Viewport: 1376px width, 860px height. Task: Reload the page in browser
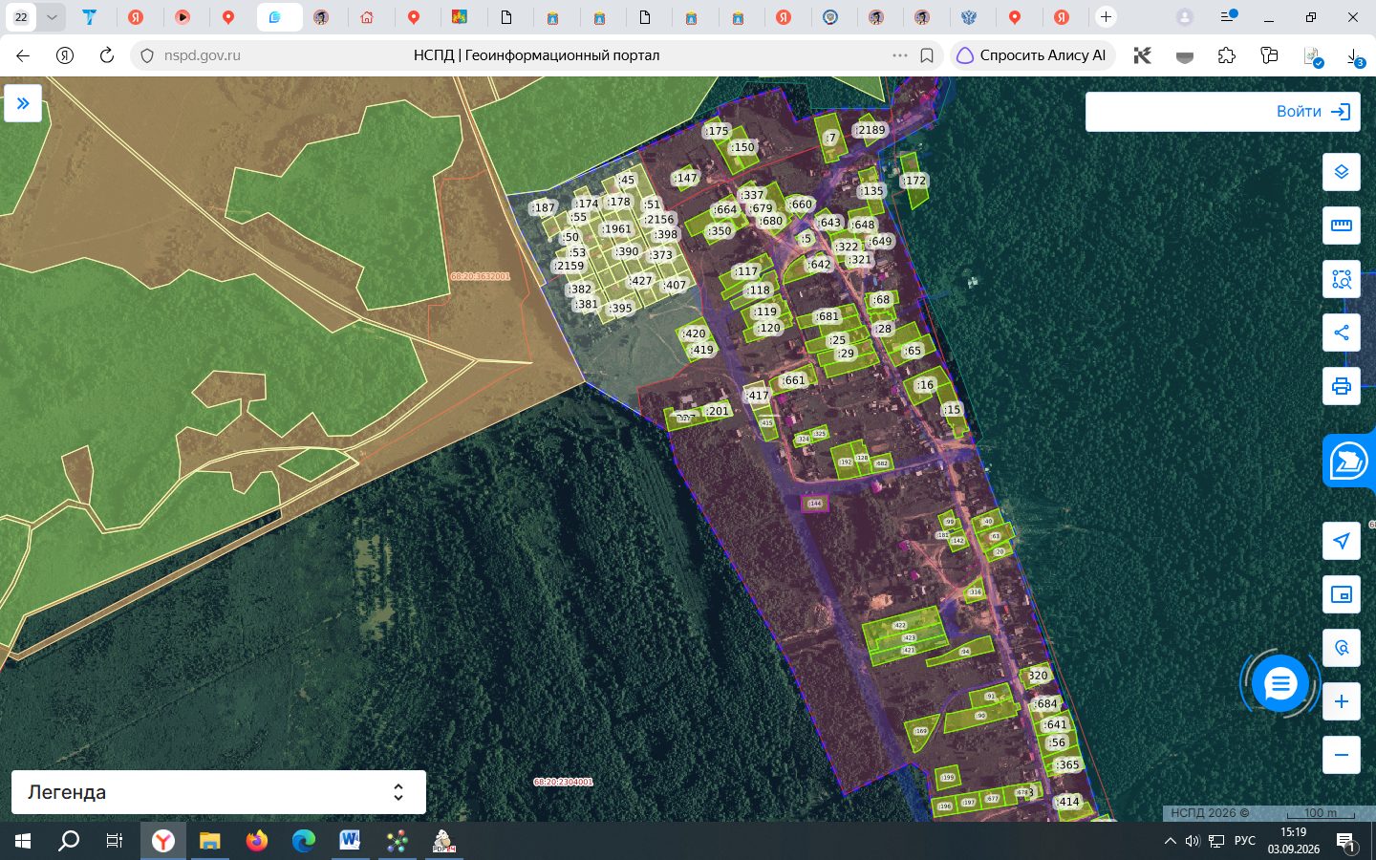[x=107, y=55]
